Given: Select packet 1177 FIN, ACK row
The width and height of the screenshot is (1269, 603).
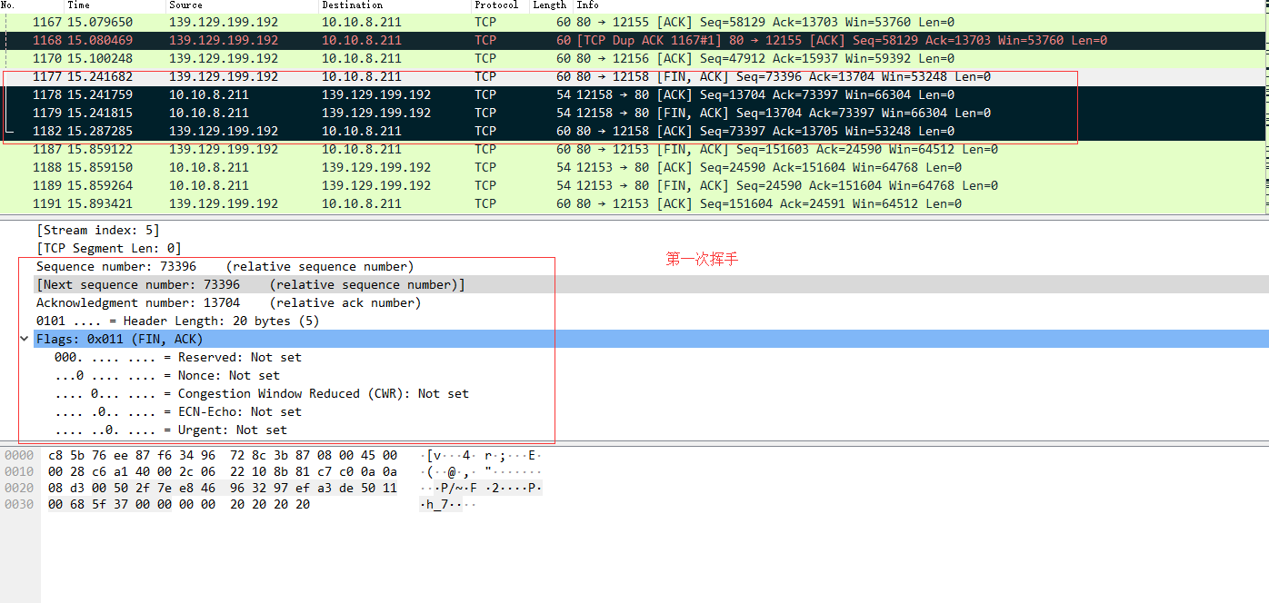Looking at the screenshot, I should tap(634, 76).
